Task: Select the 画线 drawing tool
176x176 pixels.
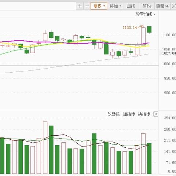Action: pyautogui.click(x=131, y=6)
